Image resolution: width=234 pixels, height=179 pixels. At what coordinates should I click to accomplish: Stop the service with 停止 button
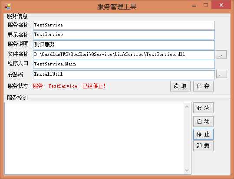point(203,134)
